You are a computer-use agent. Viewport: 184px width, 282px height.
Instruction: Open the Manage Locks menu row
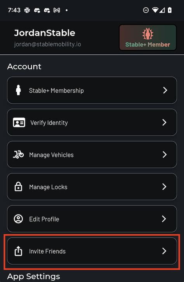[x=92, y=187]
